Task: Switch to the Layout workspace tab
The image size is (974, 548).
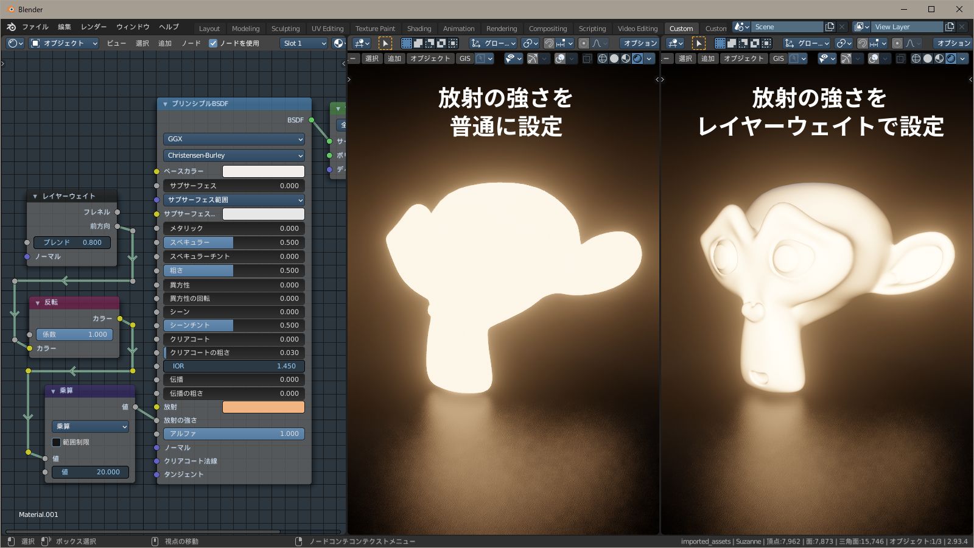Action: pos(209,29)
